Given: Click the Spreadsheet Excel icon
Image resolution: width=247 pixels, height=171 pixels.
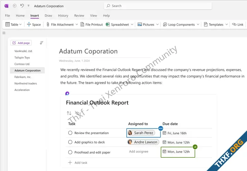Looking at the screenshot, I should click(x=108, y=24).
